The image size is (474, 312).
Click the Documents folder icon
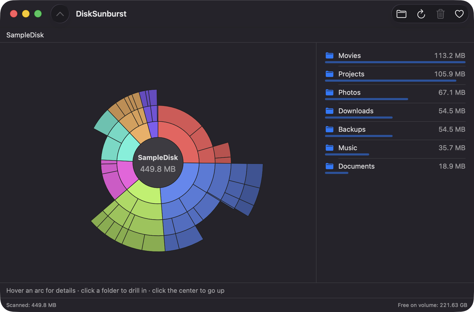329,166
